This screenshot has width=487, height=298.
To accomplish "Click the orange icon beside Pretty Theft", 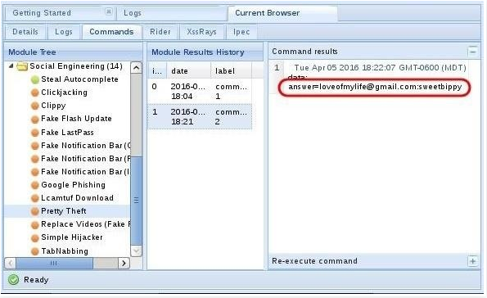I will click(x=35, y=211).
